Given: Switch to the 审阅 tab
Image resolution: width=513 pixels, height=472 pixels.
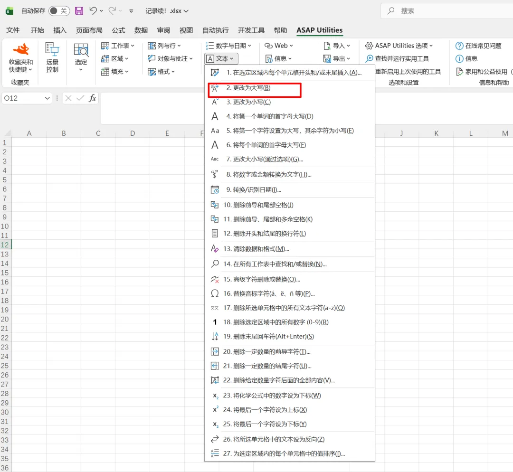Looking at the screenshot, I should [x=163, y=30].
